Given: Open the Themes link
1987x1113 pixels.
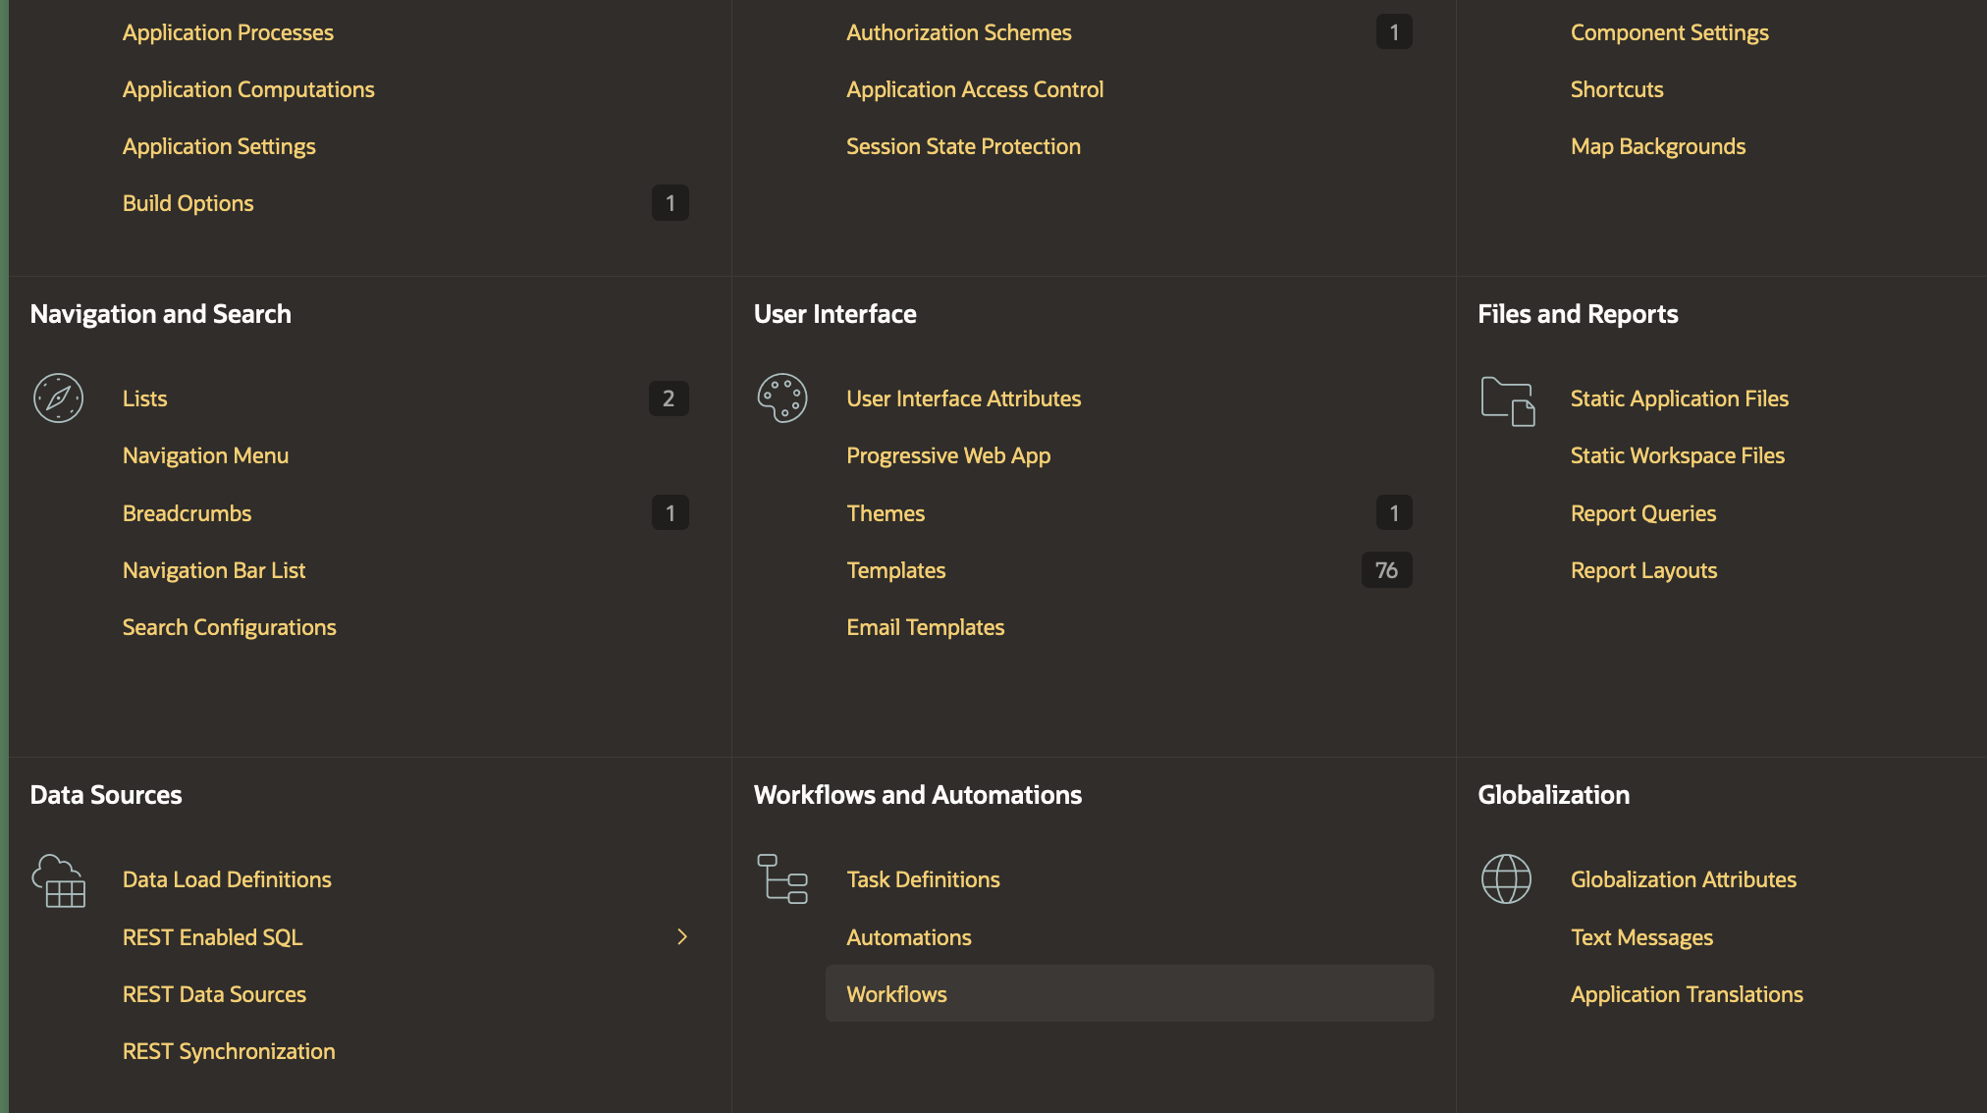Looking at the screenshot, I should point(886,513).
